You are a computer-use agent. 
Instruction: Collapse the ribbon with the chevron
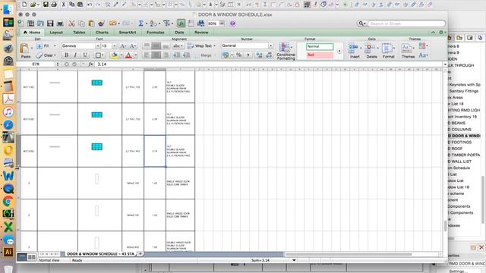click(x=433, y=32)
